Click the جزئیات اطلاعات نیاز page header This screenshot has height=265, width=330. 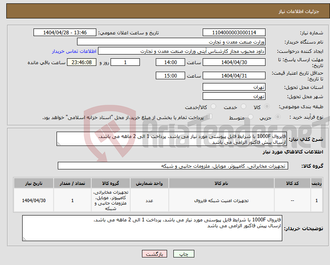coord(299,11)
